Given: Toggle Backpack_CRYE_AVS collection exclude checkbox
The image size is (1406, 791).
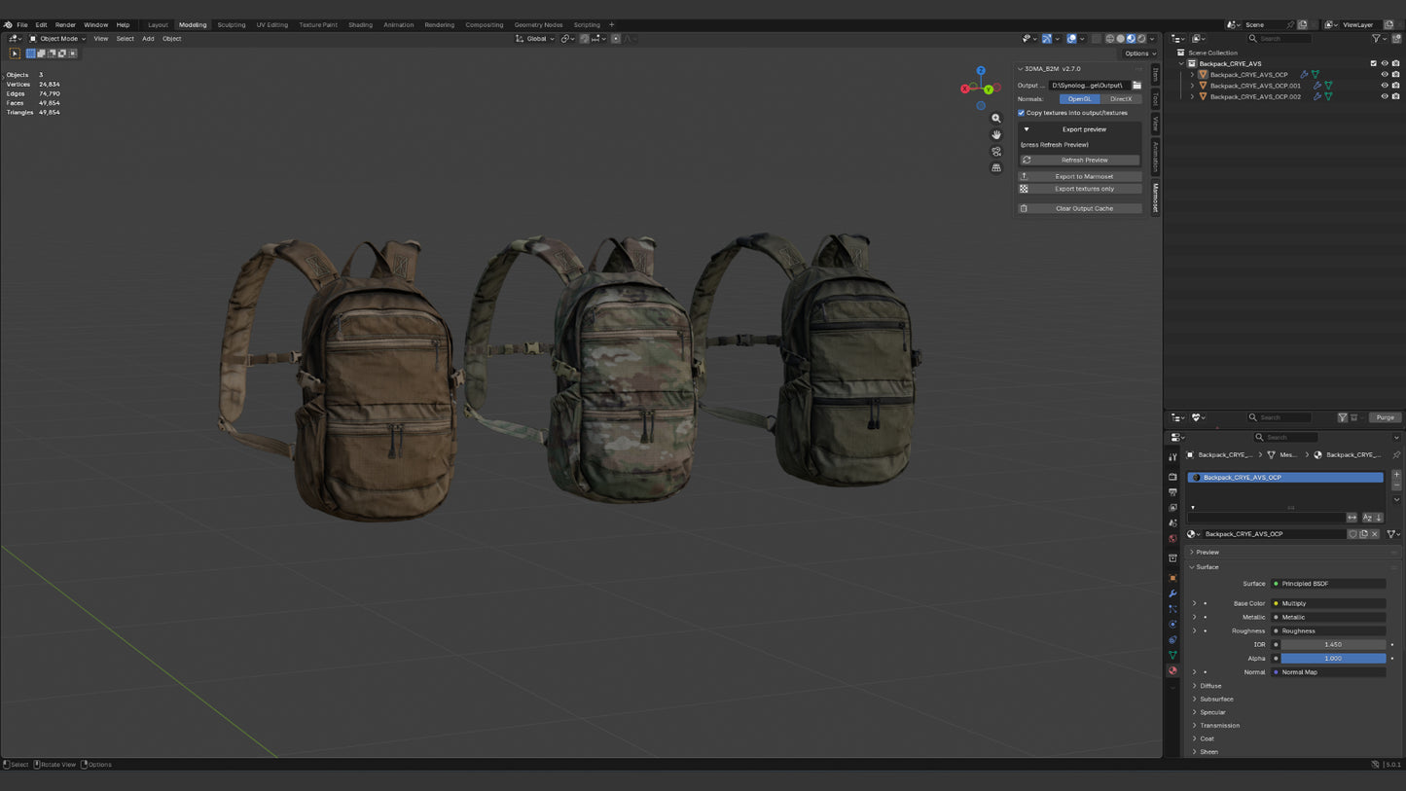Looking at the screenshot, I should [1373, 63].
